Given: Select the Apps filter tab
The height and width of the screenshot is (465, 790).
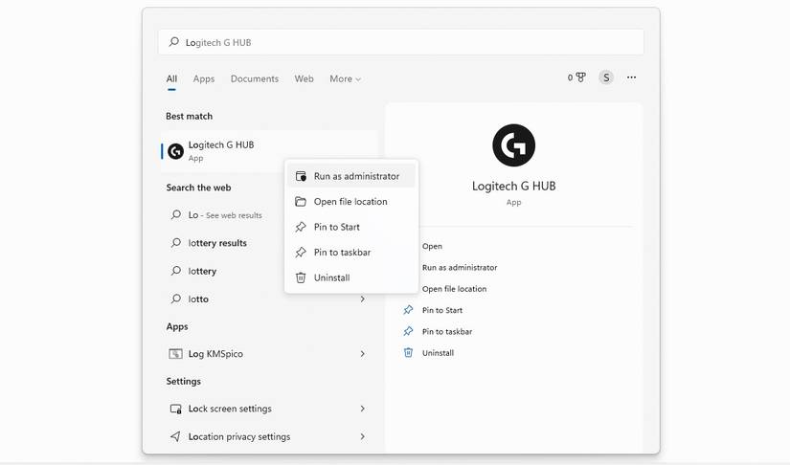Looking at the screenshot, I should 204,78.
